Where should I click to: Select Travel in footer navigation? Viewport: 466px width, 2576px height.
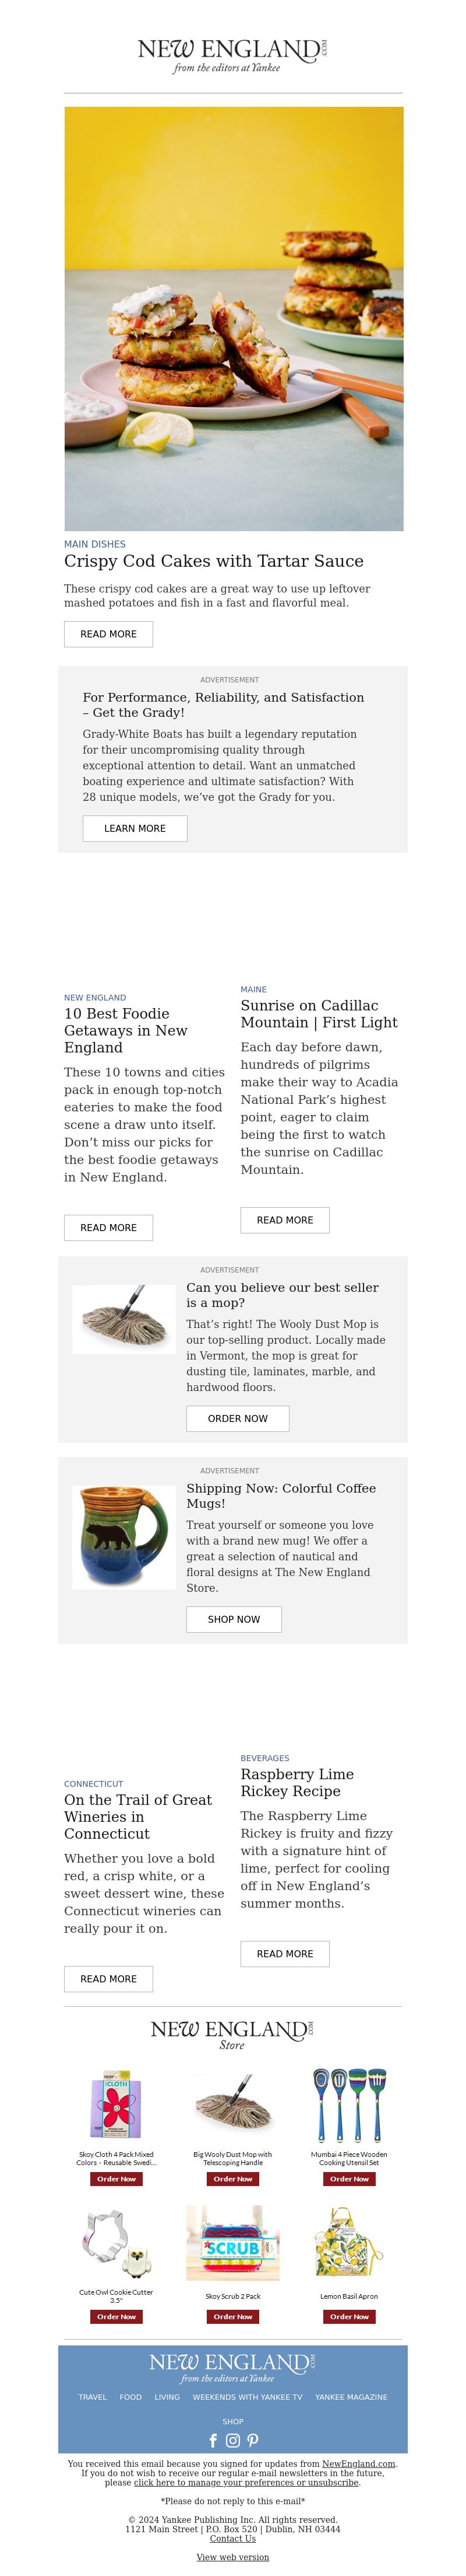pos(93,2397)
